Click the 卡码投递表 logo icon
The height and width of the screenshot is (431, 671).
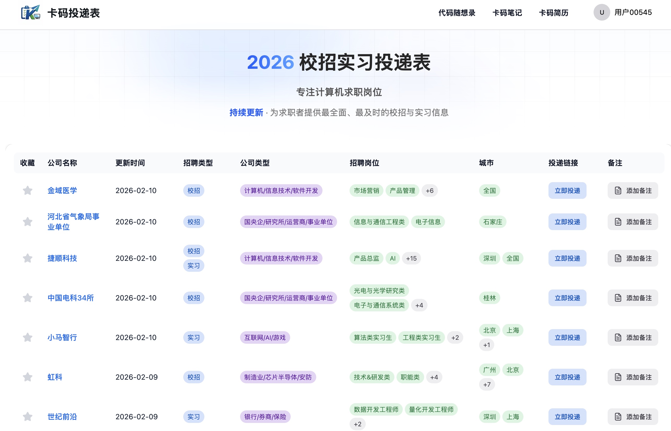(x=31, y=12)
